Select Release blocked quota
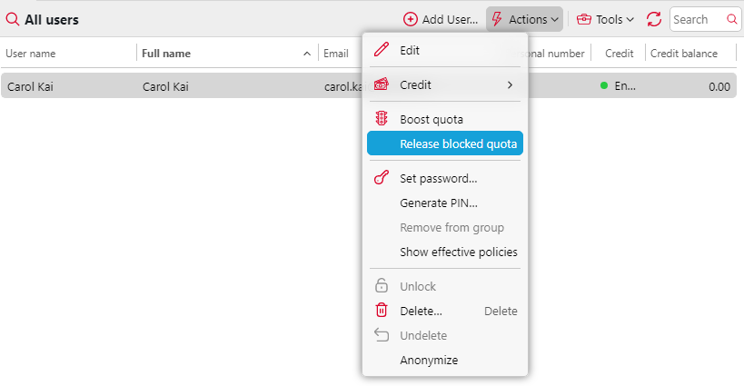This screenshot has height=386, width=744. (458, 144)
